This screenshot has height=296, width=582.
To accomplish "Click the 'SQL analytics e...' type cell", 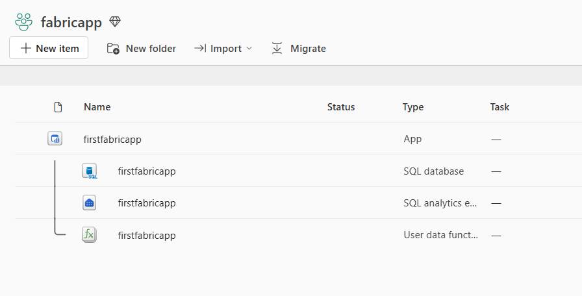I will click(440, 203).
